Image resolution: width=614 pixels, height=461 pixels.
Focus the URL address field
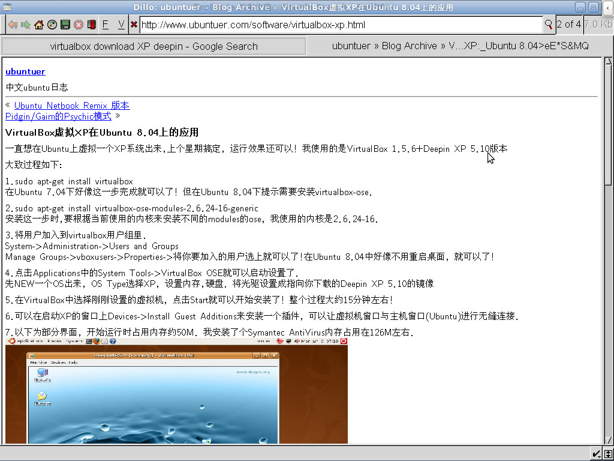click(341, 25)
